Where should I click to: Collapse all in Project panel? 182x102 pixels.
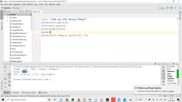[23, 11]
